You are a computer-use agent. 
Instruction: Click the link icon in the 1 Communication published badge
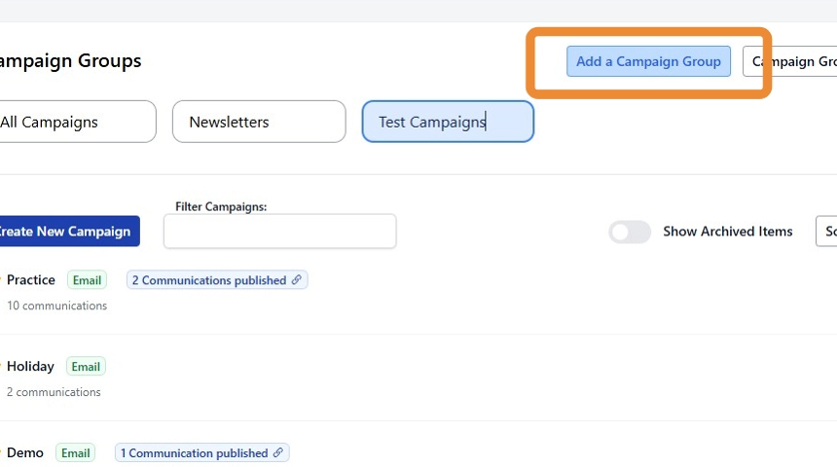pyautogui.click(x=278, y=453)
